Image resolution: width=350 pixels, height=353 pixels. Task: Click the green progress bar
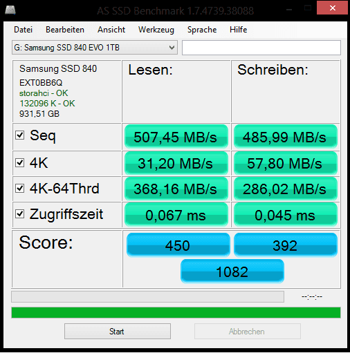click(176, 312)
